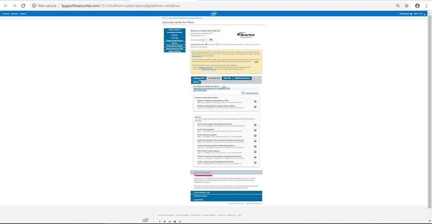The height and width of the screenshot is (224, 432).
Task: Open Licensing in the left sidebar
Action: coord(175,38)
